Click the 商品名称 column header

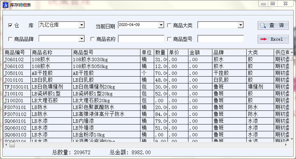(x=51, y=52)
